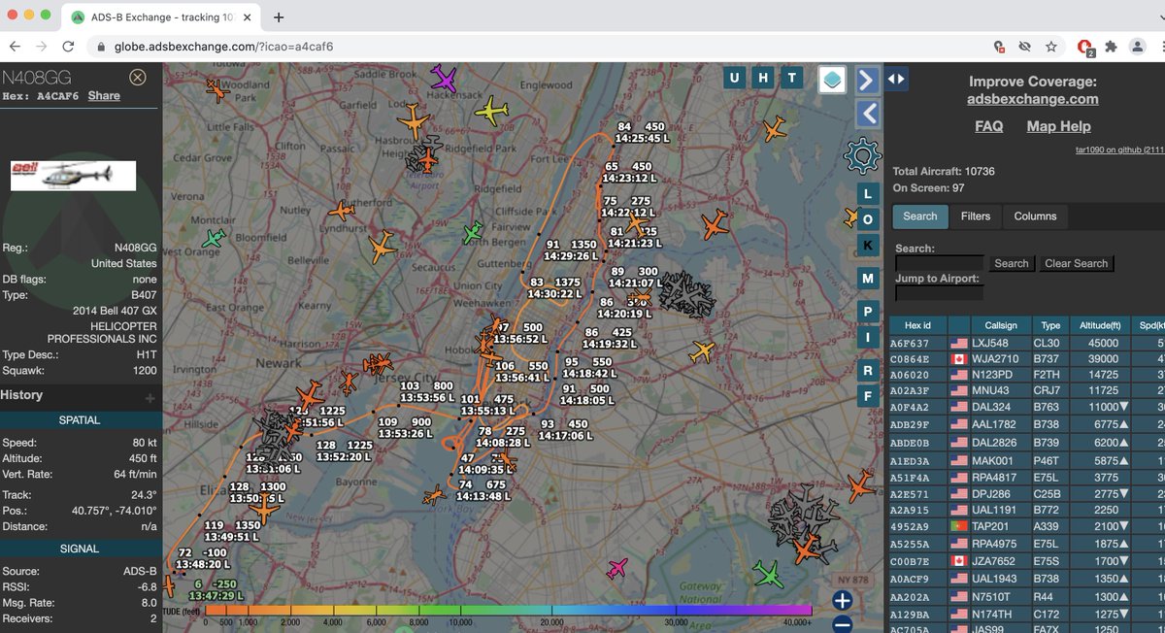Expand sidebar with right chevron button
Image resolution: width=1165 pixels, height=633 pixels.
pos(867,80)
